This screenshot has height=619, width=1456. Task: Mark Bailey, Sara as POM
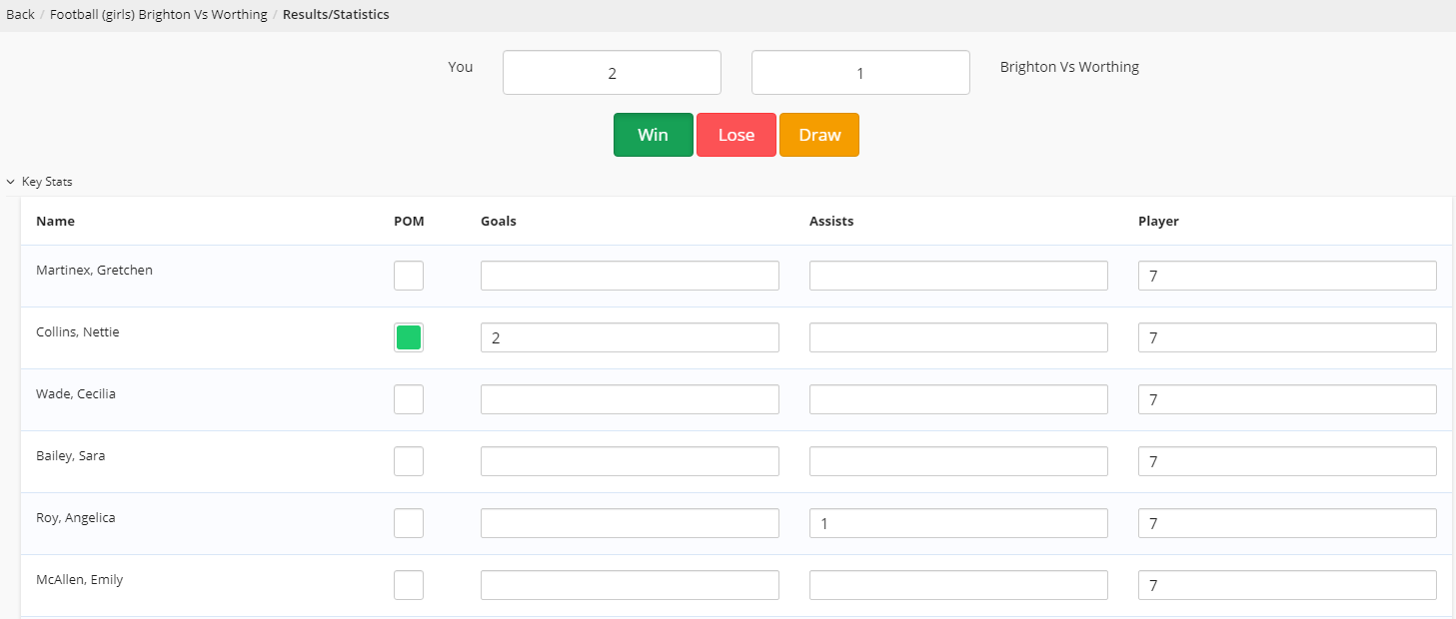coord(409,461)
